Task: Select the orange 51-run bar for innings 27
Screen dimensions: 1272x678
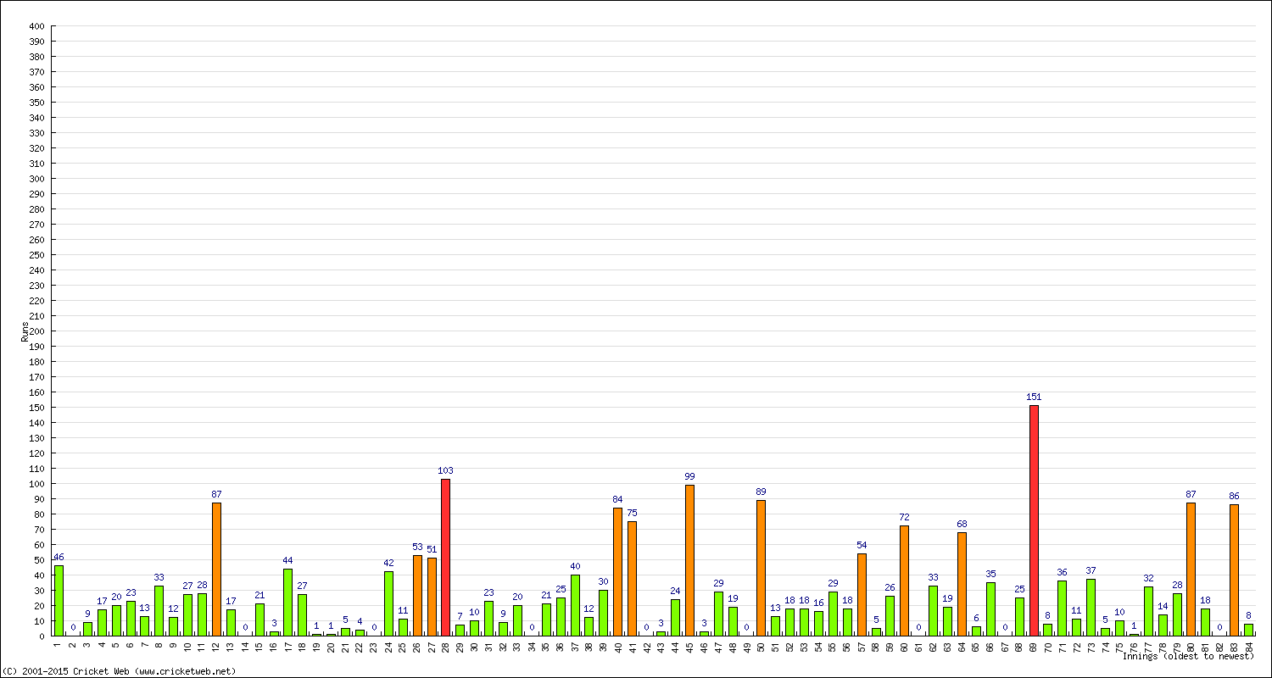Action: (432, 597)
